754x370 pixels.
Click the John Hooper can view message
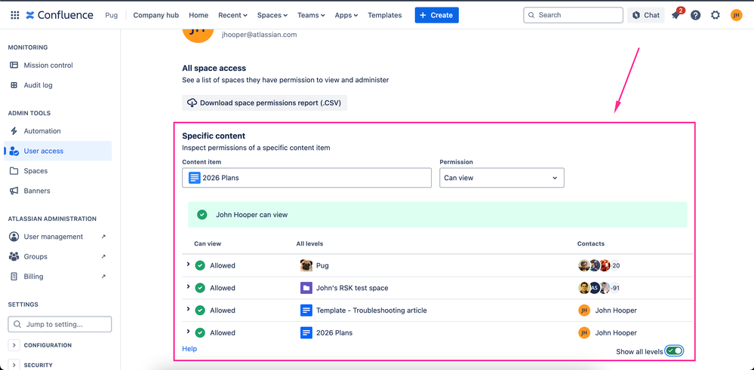point(251,215)
